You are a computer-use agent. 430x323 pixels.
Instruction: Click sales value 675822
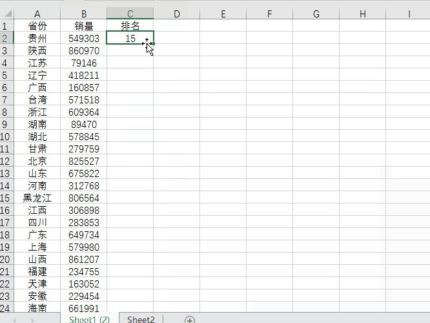click(x=84, y=173)
